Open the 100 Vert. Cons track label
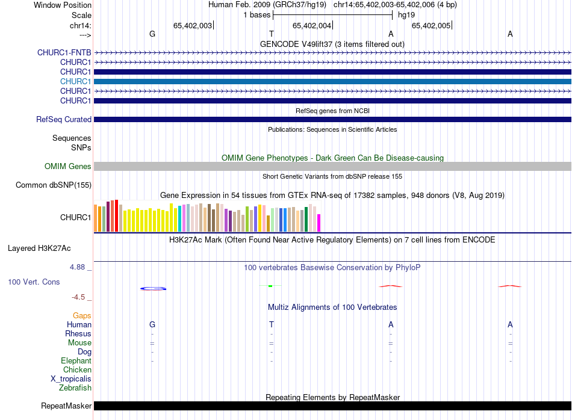The height and width of the screenshot is (420, 572). pos(34,282)
